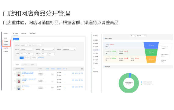Click the second white button in the filter actions
This screenshot has height=110, width=174.
point(34,58)
